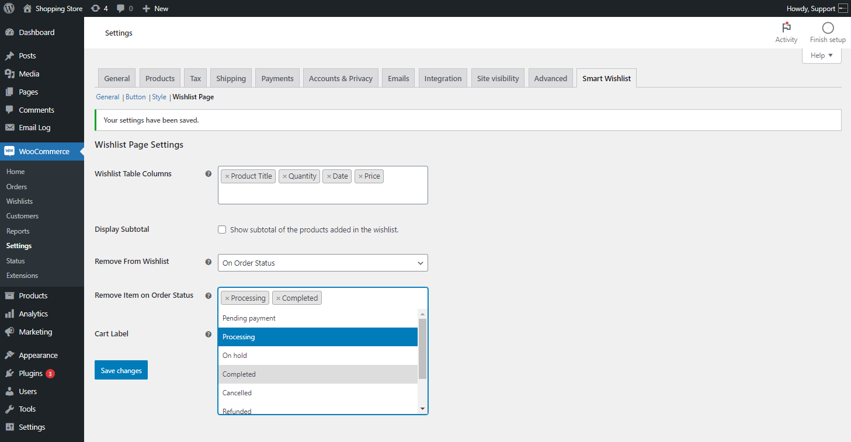851x442 pixels.
Task: Click the Media library icon
Action: (x=9, y=74)
